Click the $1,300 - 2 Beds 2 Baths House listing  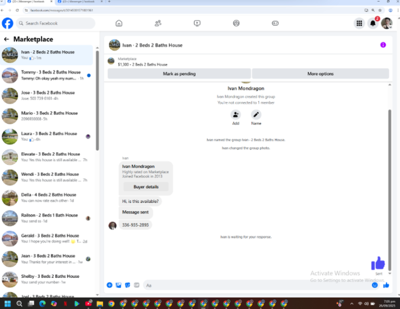click(143, 65)
